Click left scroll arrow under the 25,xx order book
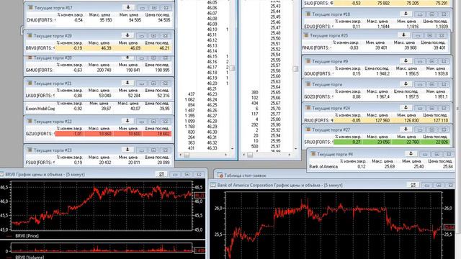The height and width of the screenshot is (259, 461). 243,155
